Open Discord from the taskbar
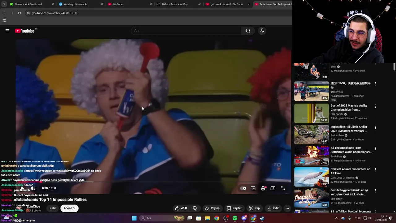396x223 pixels. (x=244, y=218)
